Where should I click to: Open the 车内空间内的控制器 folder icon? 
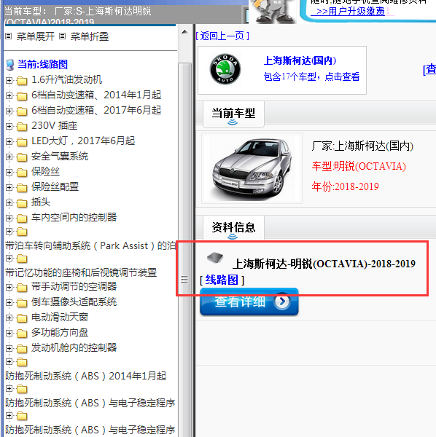pyautogui.click(x=22, y=219)
